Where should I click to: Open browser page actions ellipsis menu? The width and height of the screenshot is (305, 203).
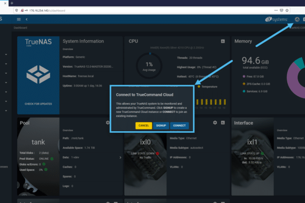276,10
